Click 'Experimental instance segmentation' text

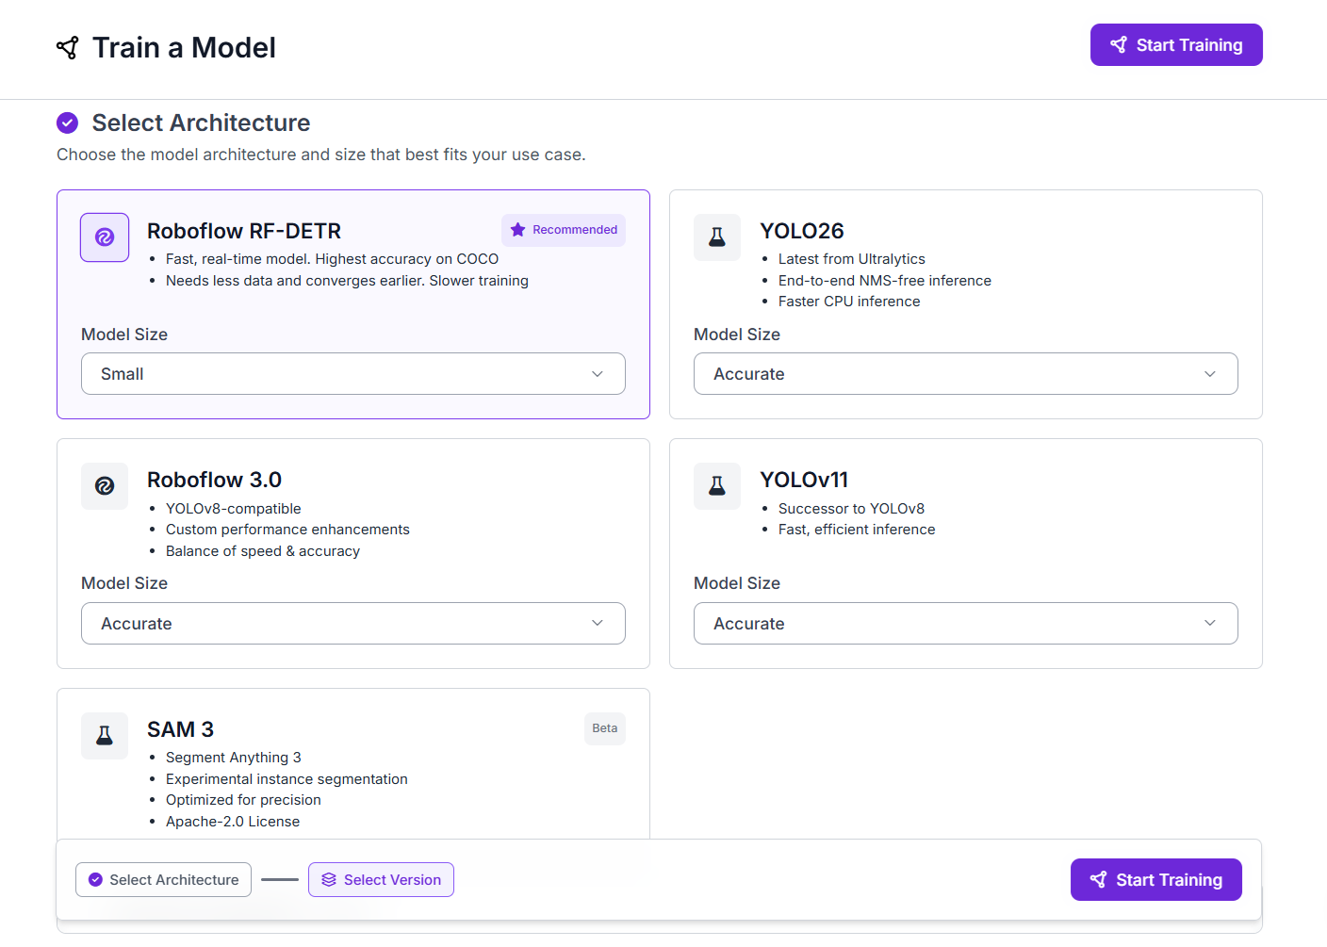[x=287, y=779]
